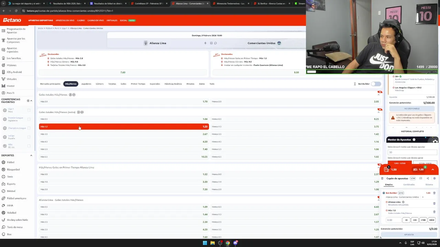Open HISTORIAL COMPLETO link
Image resolution: width=440 pixels, height=247 pixels.
412,131
